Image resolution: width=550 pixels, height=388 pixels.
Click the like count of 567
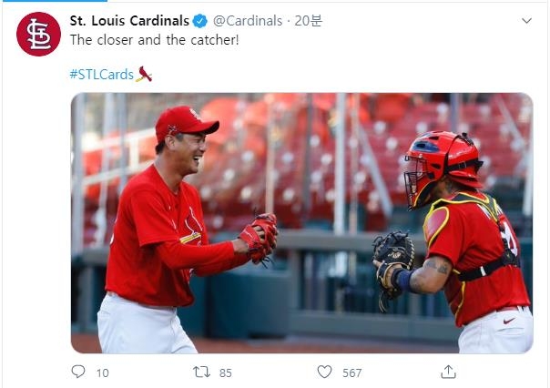(351, 373)
